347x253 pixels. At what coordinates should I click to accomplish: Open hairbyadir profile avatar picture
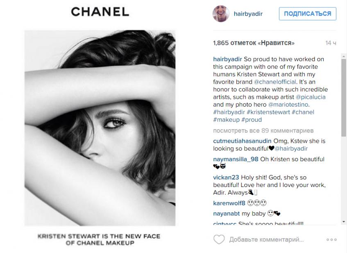[221, 14]
